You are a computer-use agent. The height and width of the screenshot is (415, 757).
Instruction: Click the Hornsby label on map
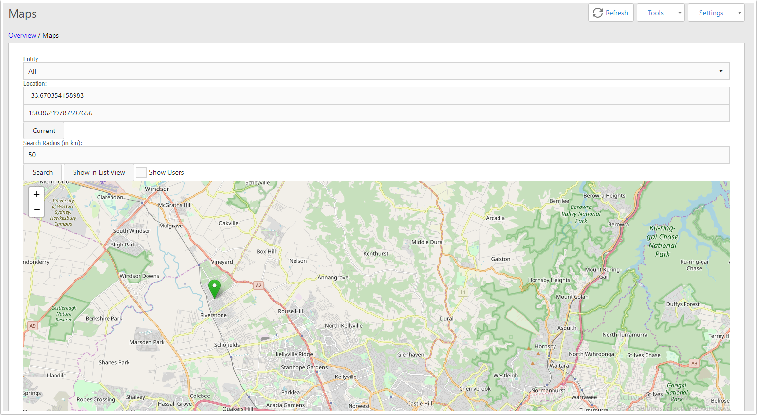[545, 346]
